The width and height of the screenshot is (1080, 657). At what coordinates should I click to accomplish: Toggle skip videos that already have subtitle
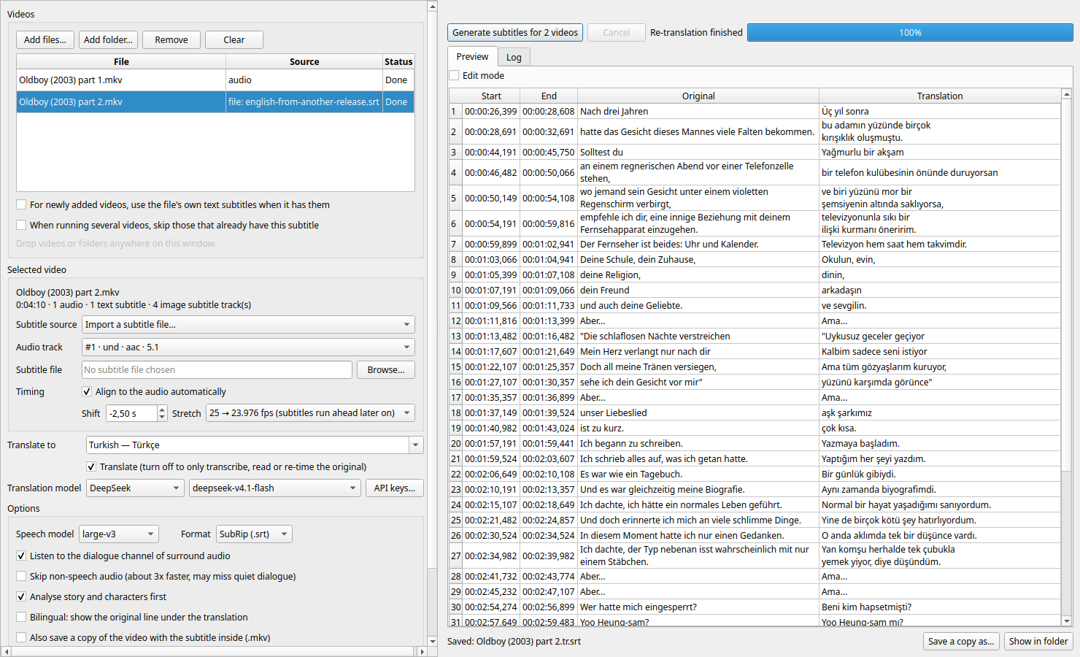(x=22, y=225)
